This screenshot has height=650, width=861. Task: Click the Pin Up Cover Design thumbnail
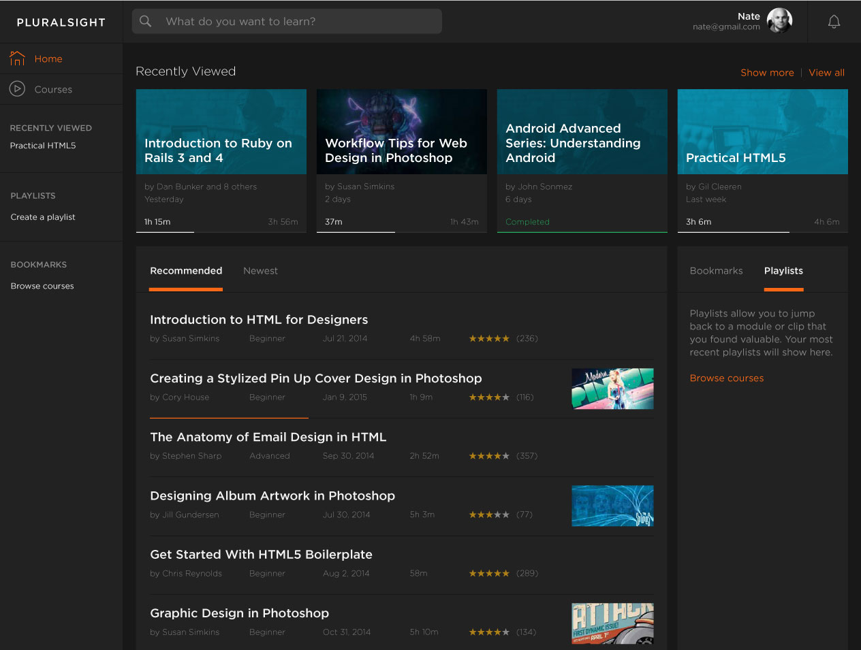612,389
